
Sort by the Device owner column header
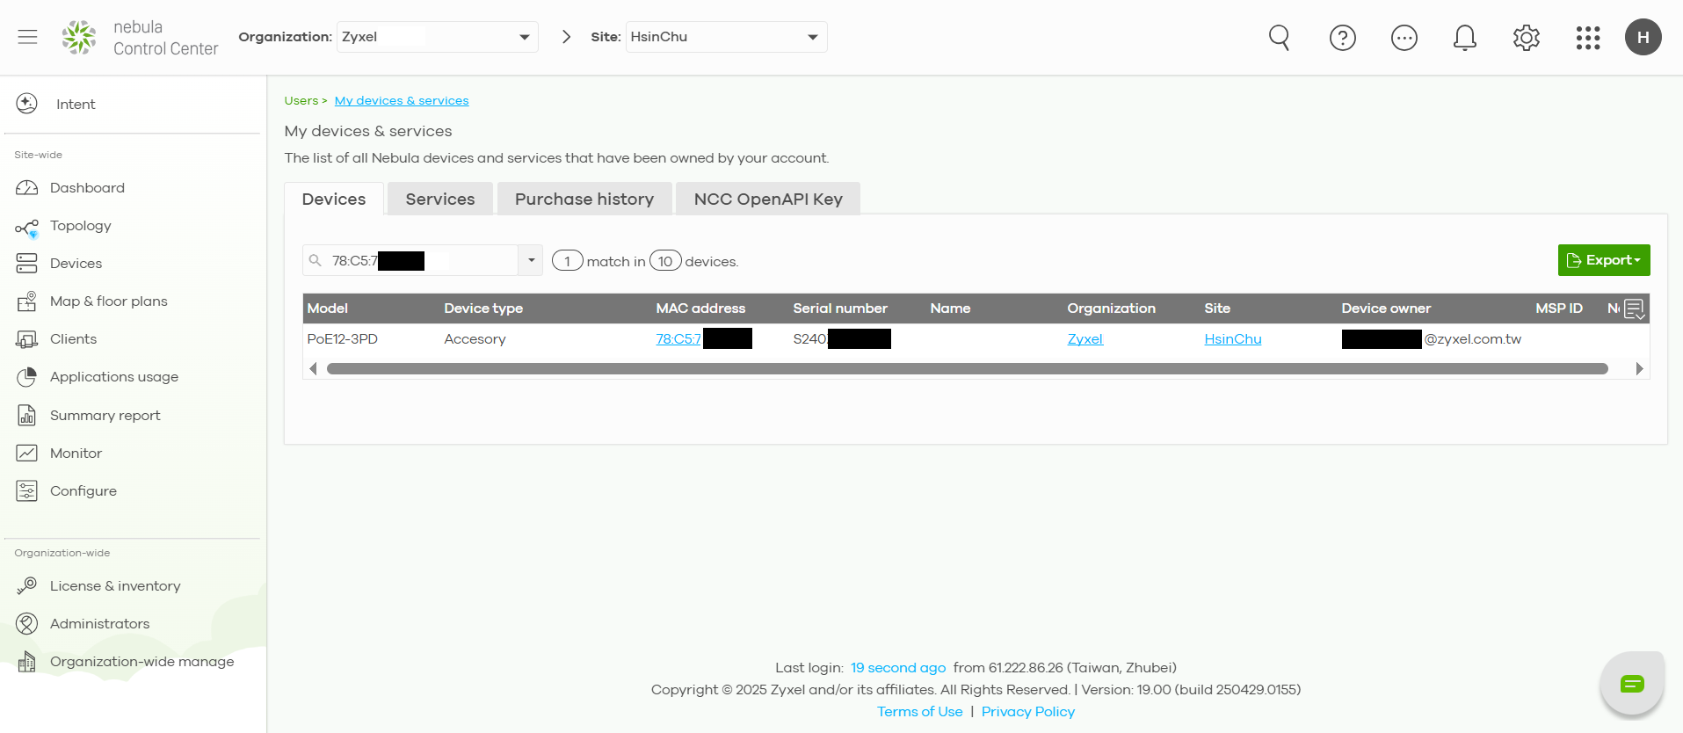pyautogui.click(x=1386, y=308)
